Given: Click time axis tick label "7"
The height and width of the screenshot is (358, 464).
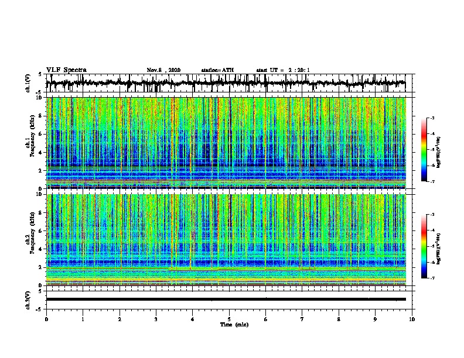Looking at the screenshot, I should point(302,319).
